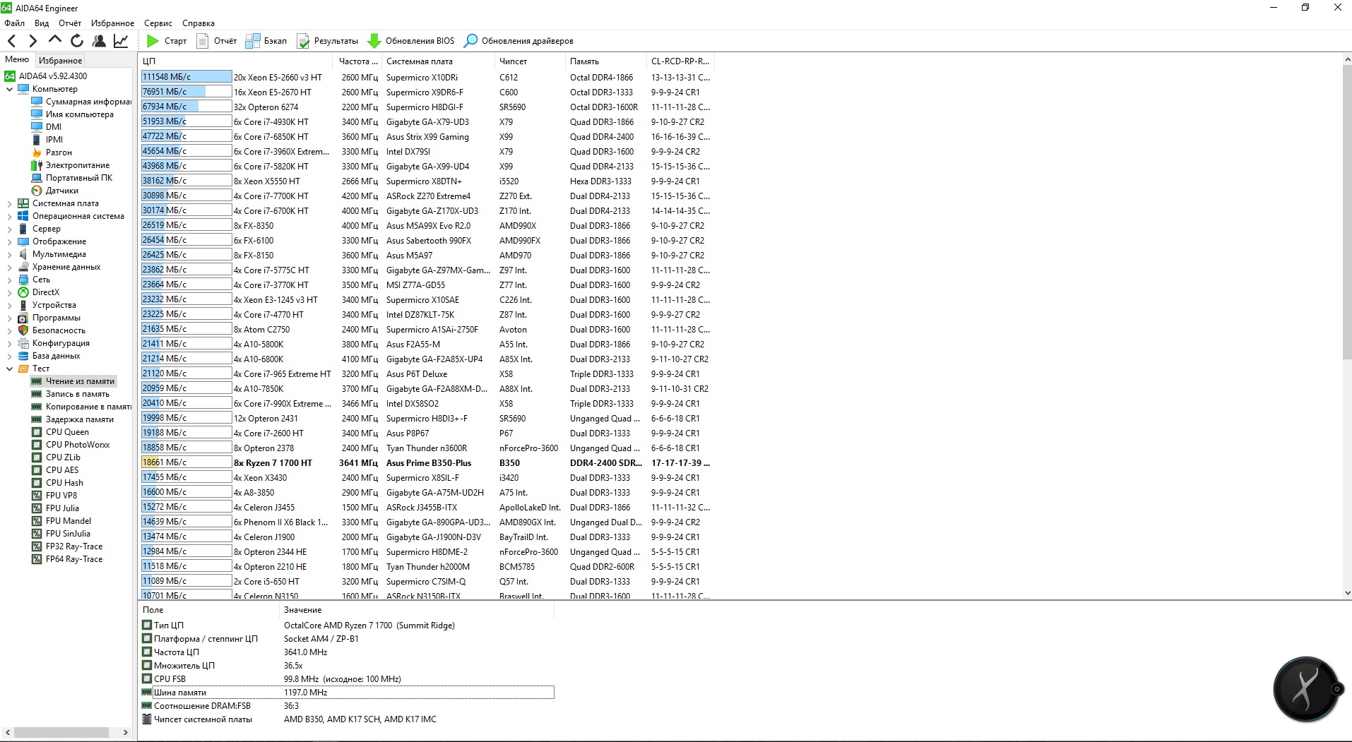The height and width of the screenshot is (742, 1352).
Task: Sort by the Частота column header
Action: click(x=357, y=61)
